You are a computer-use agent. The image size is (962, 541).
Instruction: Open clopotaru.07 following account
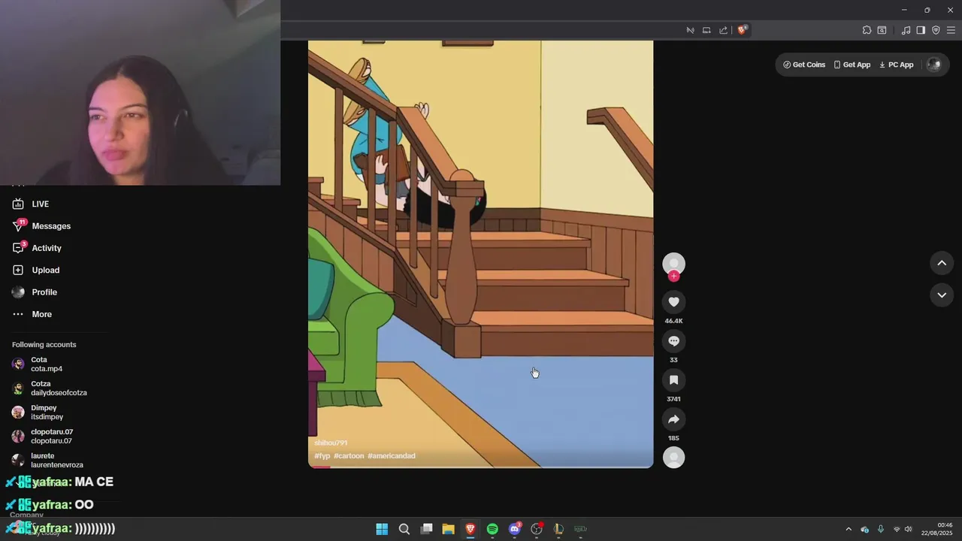pos(43,437)
